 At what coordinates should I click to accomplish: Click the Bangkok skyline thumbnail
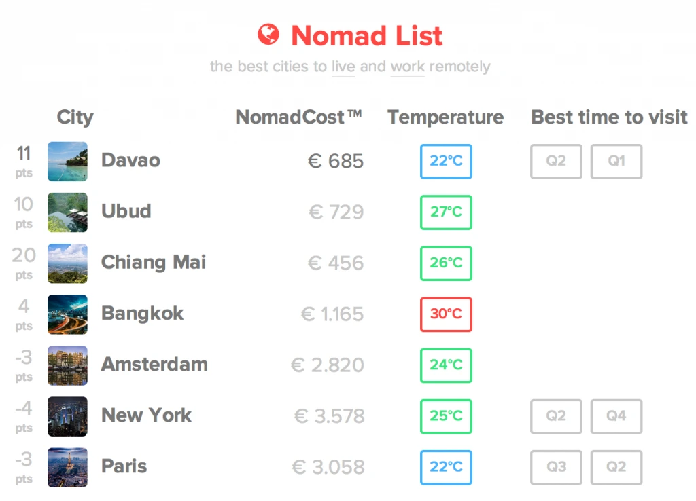tap(67, 314)
